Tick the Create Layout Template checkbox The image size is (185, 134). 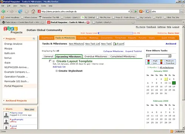pos(50,61)
